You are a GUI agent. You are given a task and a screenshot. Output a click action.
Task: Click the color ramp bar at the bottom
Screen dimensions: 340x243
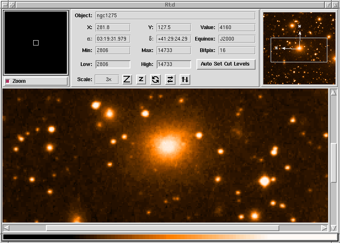click(x=170, y=237)
